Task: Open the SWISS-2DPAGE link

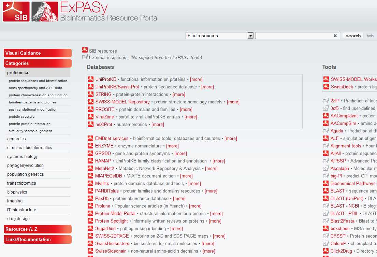Action: [112, 236]
